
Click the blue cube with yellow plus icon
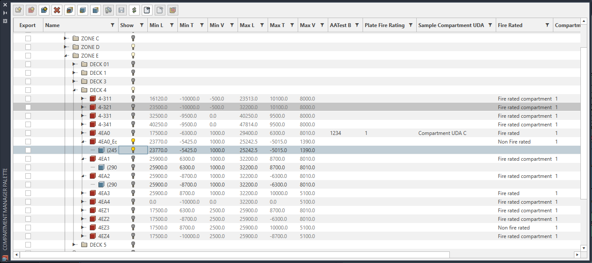pyautogui.click(x=44, y=10)
